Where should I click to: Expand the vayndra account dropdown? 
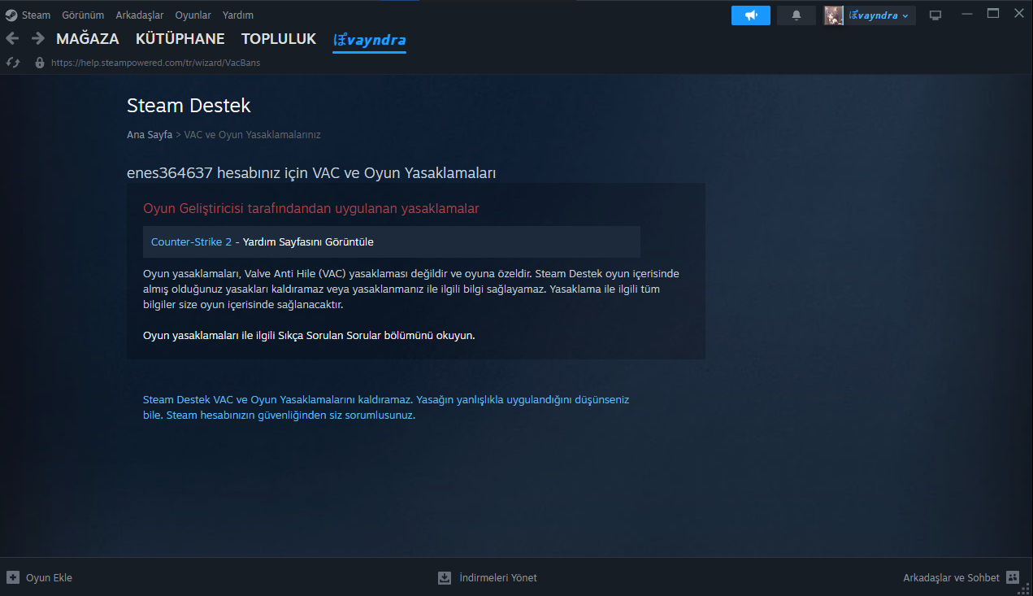[x=879, y=15]
